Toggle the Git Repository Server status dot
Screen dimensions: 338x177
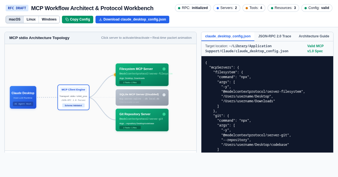[x=164, y=114]
